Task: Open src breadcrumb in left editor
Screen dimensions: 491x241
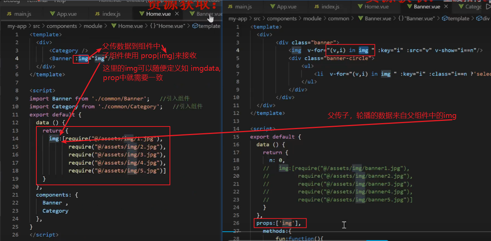Action: [37, 26]
